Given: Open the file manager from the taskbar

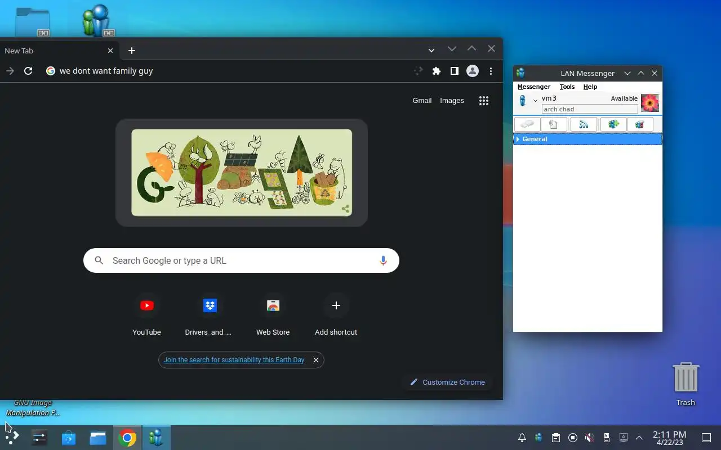Looking at the screenshot, I should pyautogui.click(x=98, y=437).
